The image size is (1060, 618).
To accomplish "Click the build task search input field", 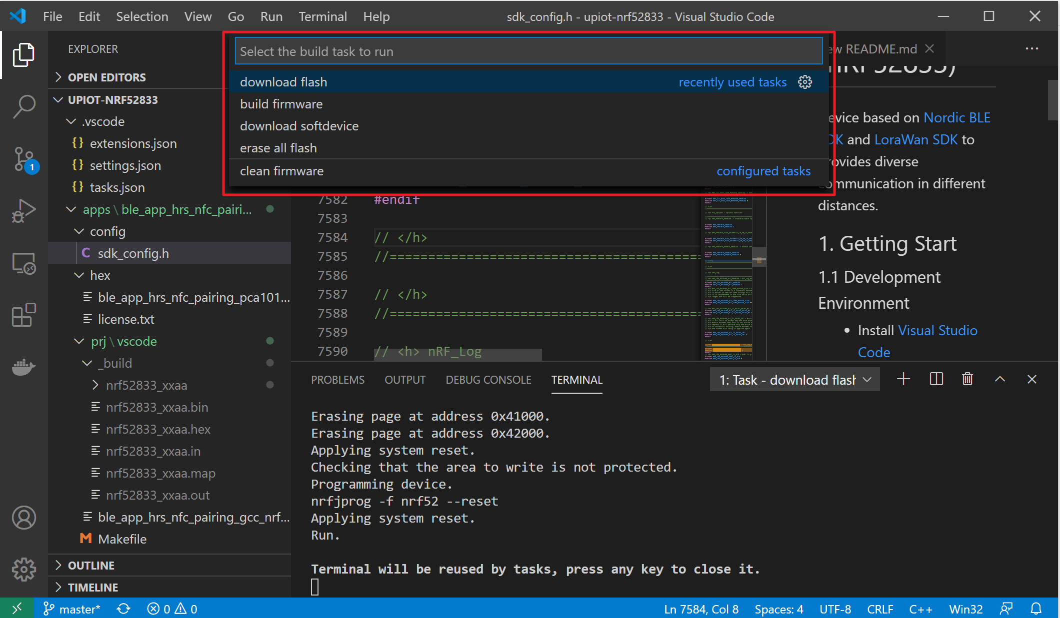I will coord(528,51).
